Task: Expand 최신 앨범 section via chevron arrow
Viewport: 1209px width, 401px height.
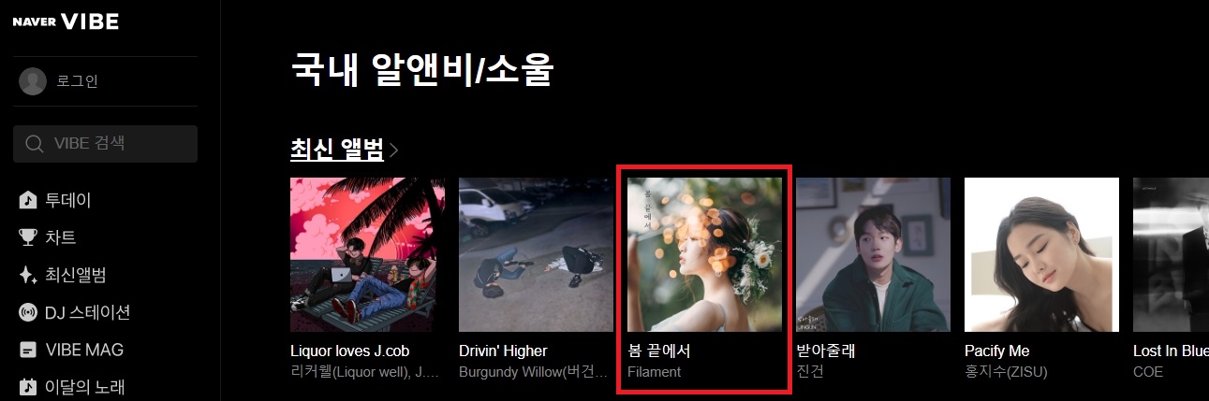Action: pyautogui.click(x=394, y=150)
